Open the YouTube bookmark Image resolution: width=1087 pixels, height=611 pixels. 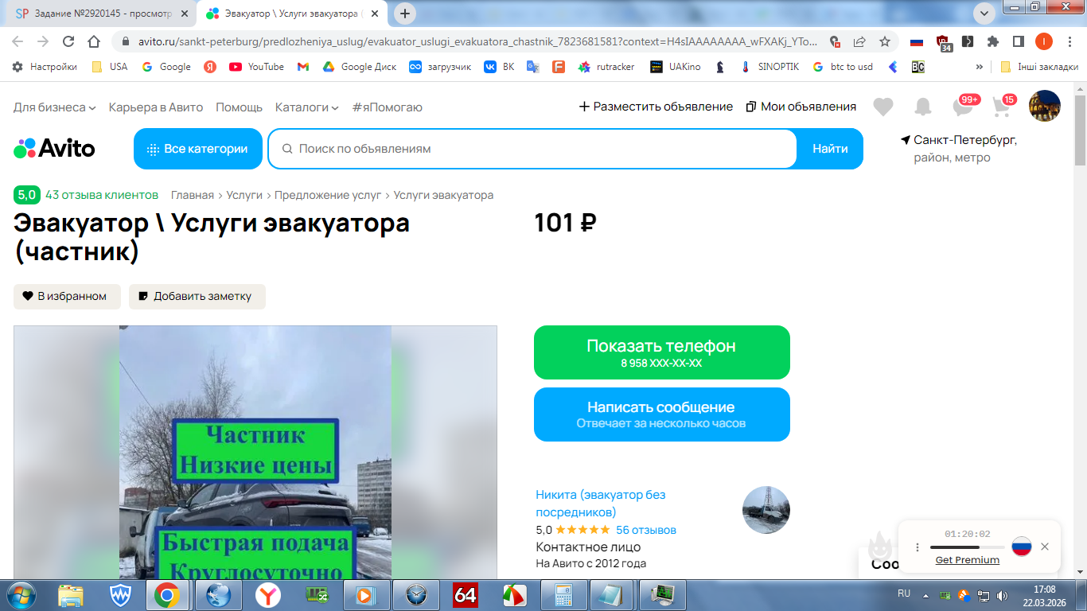(x=256, y=67)
